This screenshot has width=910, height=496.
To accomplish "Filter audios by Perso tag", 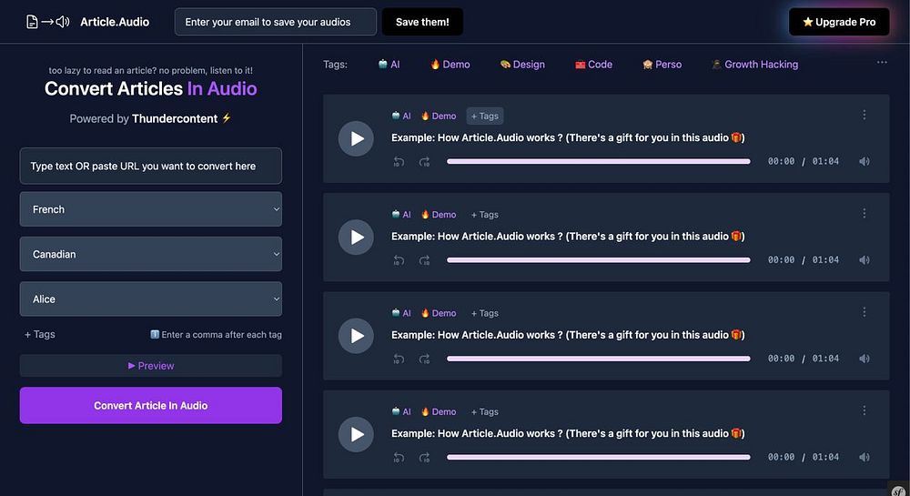I will (662, 65).
